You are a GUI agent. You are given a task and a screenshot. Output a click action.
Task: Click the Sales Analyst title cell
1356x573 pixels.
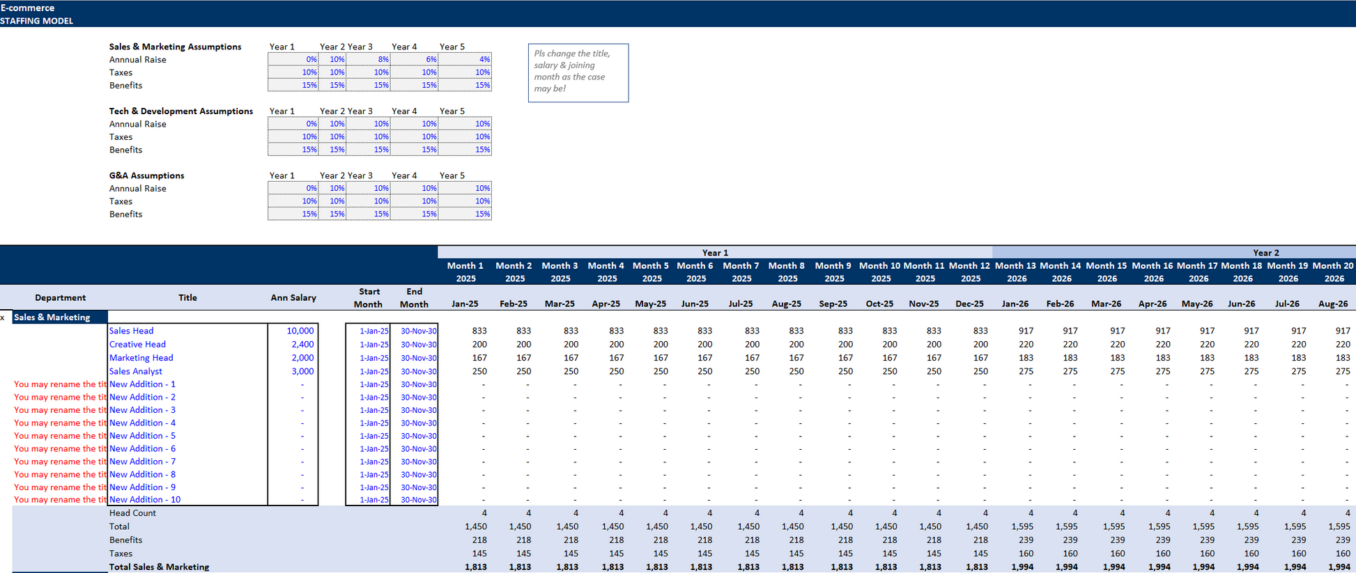click(136, 372)
